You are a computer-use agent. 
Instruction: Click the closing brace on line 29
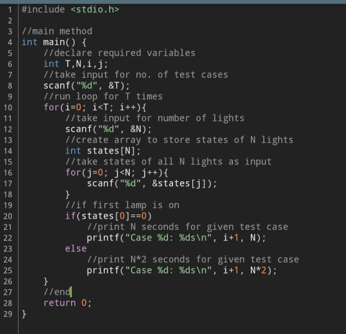24,314
